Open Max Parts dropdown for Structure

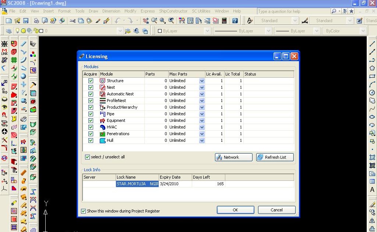pyautogui.click(x=202, y=81)
